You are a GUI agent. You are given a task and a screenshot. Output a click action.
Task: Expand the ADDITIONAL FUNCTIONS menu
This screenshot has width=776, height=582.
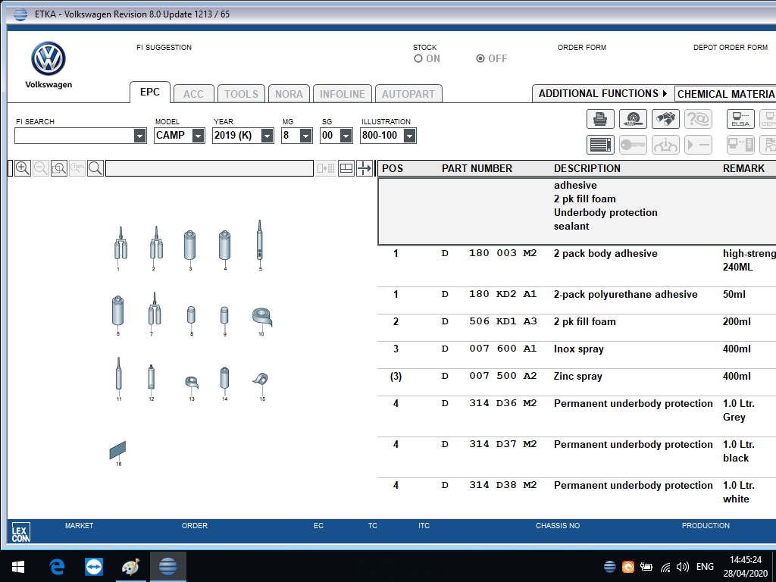[602, 93]
